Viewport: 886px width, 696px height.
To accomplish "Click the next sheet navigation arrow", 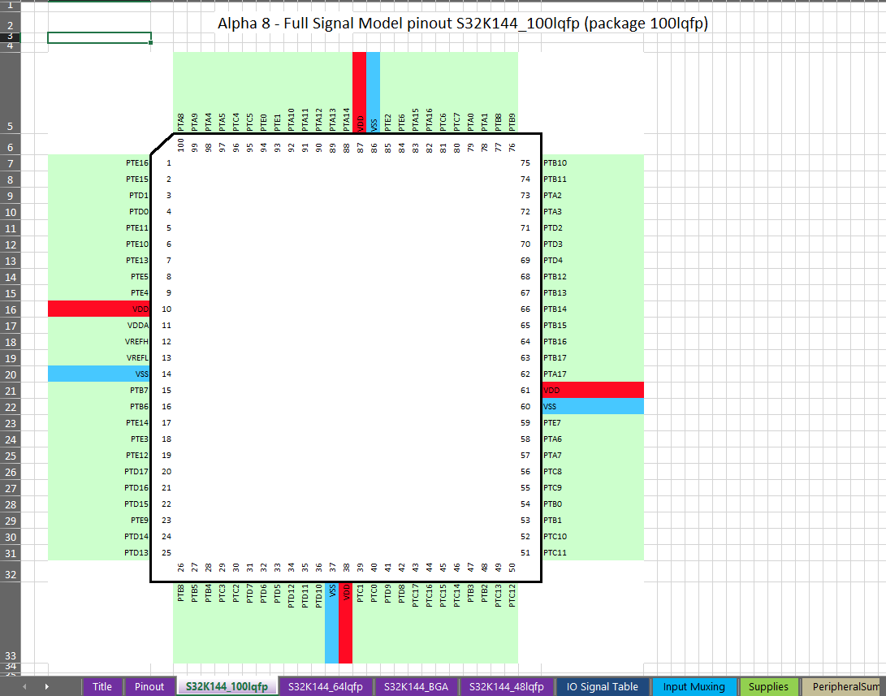I will pos(45,686).
